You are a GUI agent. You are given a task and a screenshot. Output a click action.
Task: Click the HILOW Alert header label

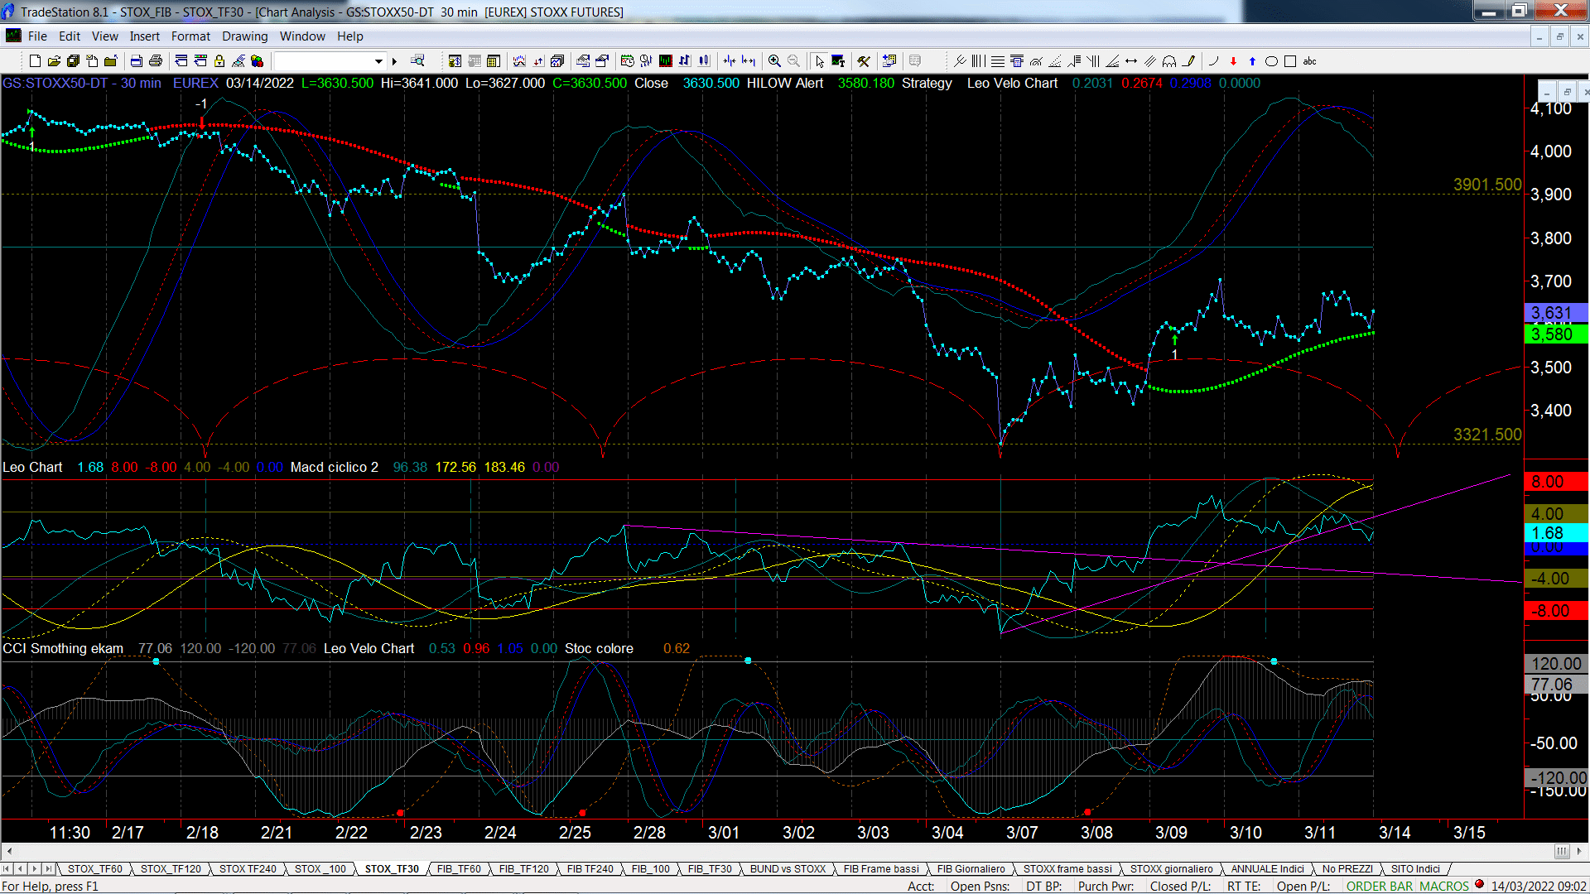pyautogui.click(x=784, y=83)
